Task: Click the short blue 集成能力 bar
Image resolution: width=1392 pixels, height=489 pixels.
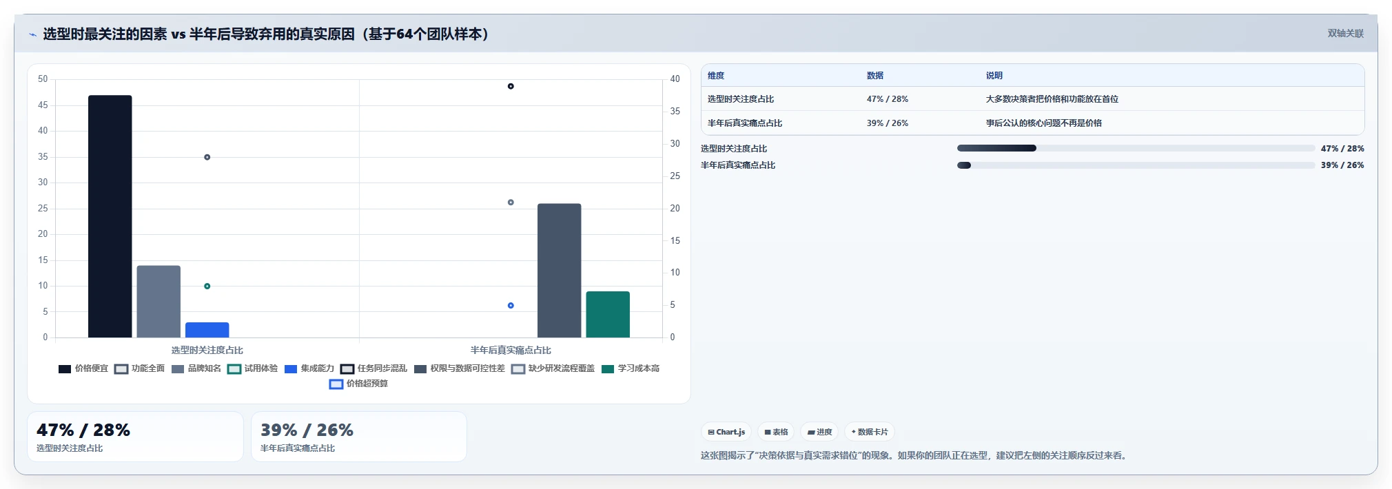Action: click(x=207, y=330)
